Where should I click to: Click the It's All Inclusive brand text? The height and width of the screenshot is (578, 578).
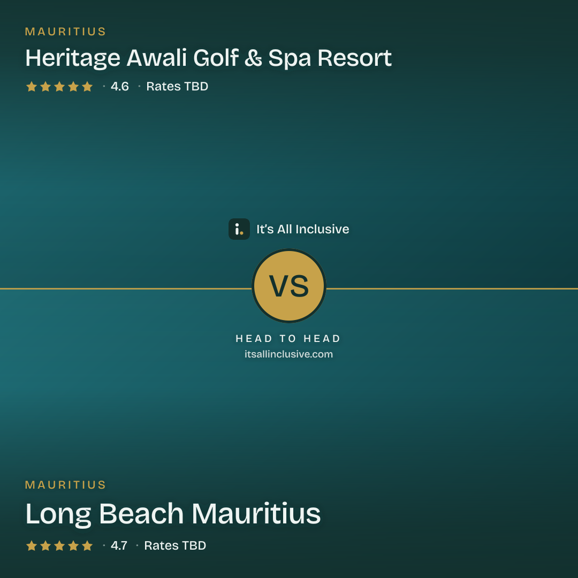(302, 229)
